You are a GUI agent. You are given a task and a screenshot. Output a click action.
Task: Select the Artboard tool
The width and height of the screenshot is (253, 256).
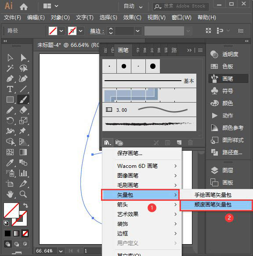10,184
